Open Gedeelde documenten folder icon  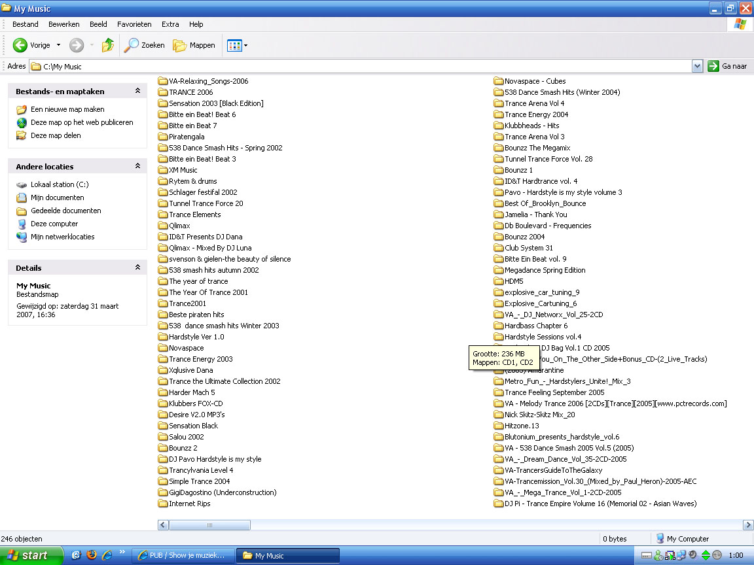click(22, 211)
